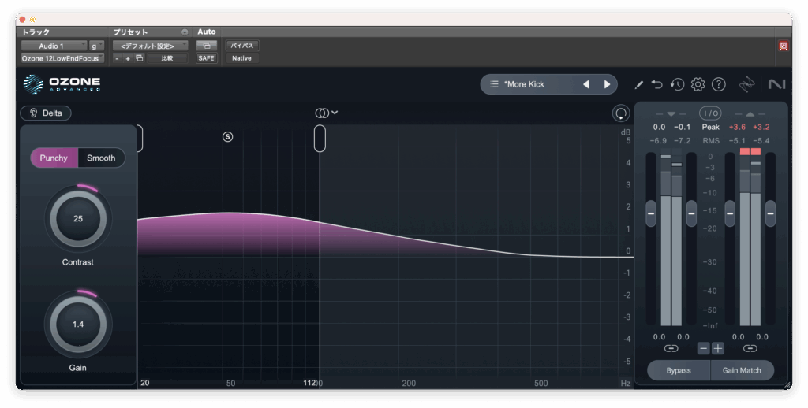Click the Gain Match button
Image resolution: width=808 pixels, height=408 pixels.
(742, 370)
